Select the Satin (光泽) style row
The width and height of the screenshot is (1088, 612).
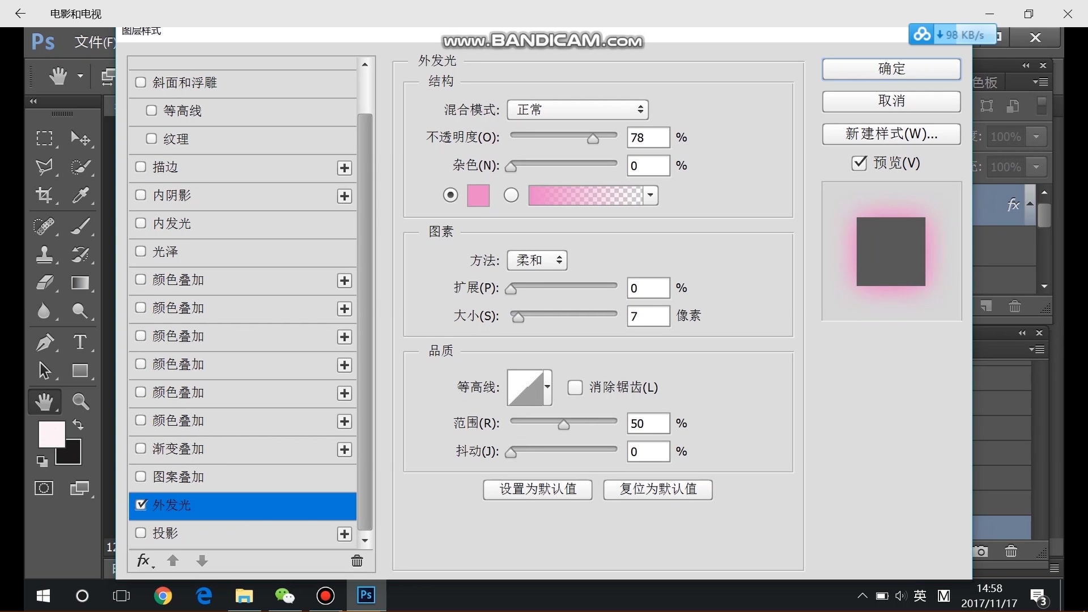coord(243,252)
